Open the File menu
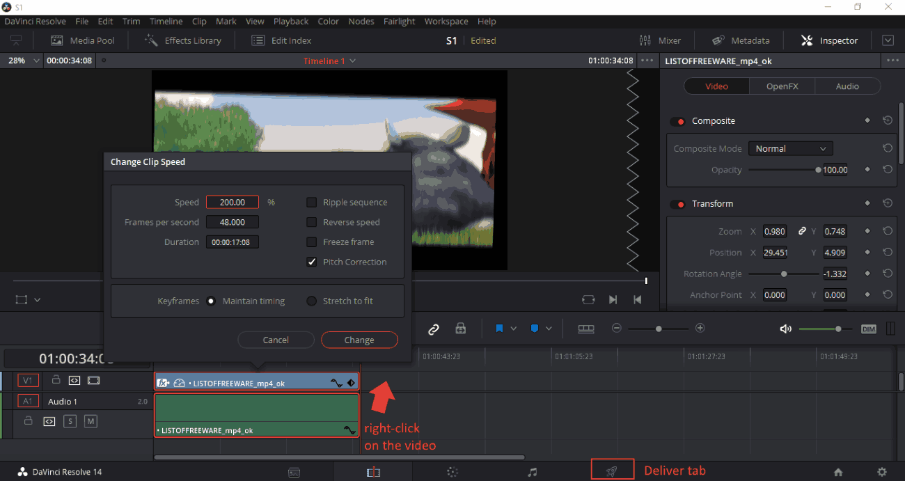 [x=81, y=22]
